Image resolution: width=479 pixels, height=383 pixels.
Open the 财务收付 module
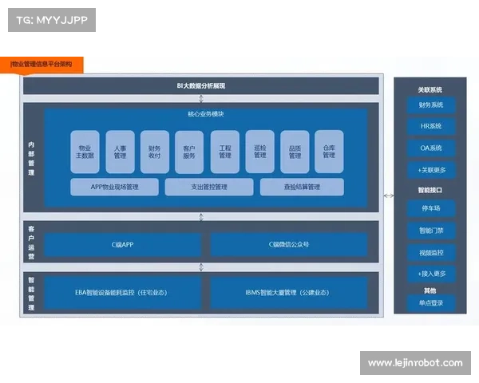[155, 152]
